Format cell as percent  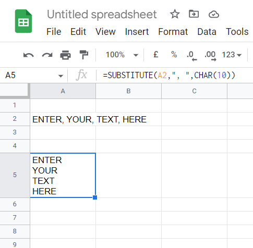174,55
